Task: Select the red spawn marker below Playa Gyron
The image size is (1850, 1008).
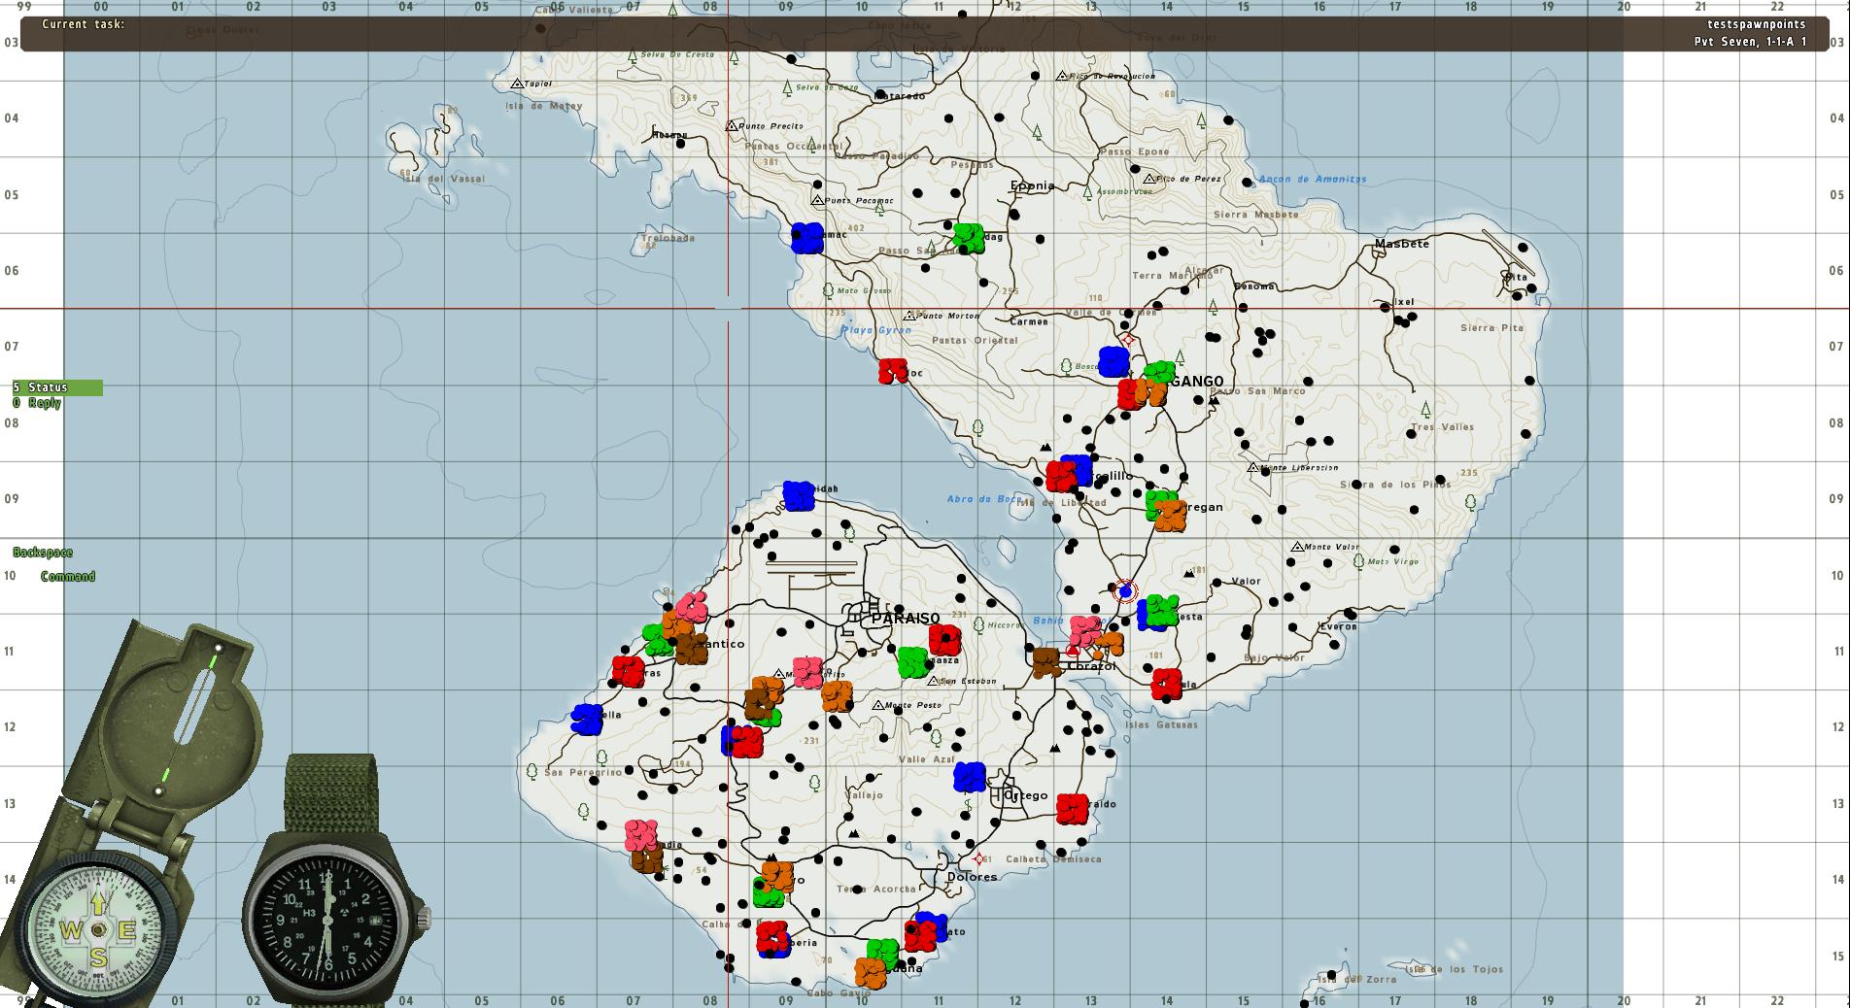Action: [x=892, y=371]
